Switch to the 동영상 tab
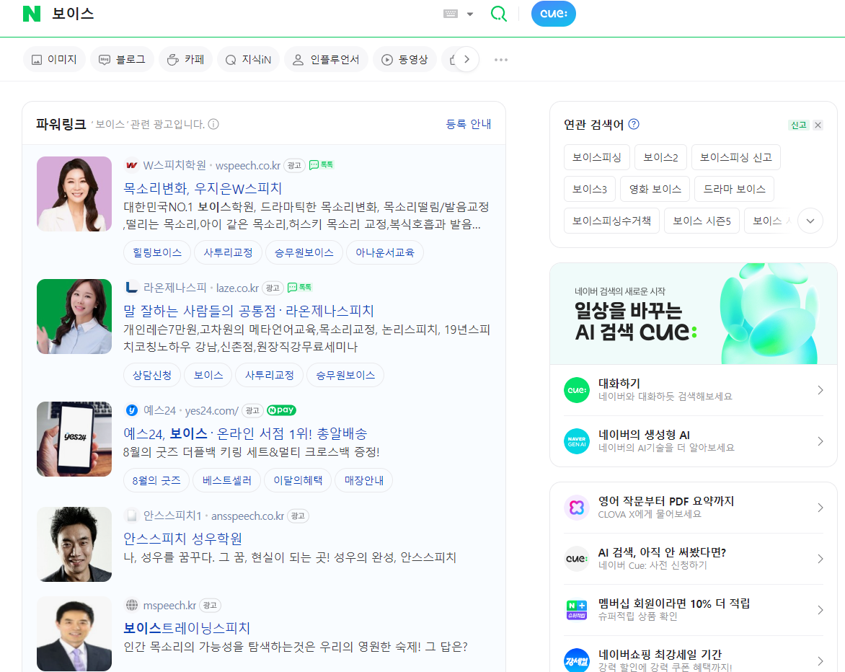The height and width of the screenshot is (672, 845). pos(404,59)
